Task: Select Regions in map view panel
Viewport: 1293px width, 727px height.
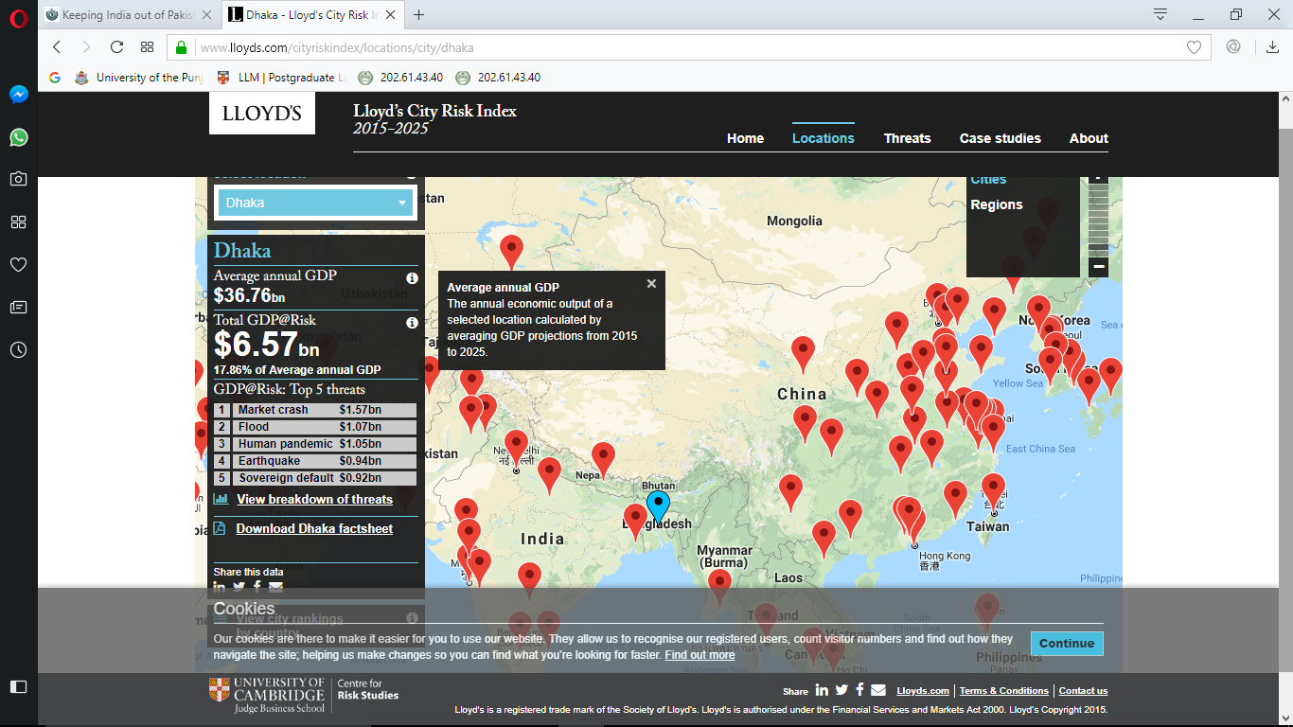Action: pos(997,204)
